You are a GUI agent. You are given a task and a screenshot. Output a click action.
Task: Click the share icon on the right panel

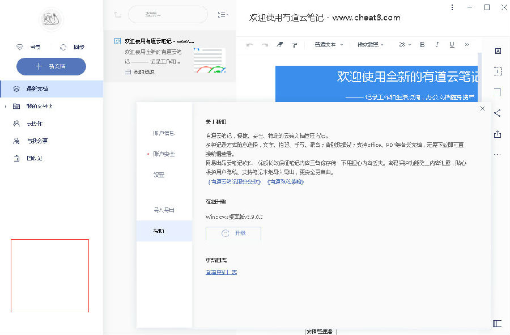pyautogui.click(x=498, y=113)
